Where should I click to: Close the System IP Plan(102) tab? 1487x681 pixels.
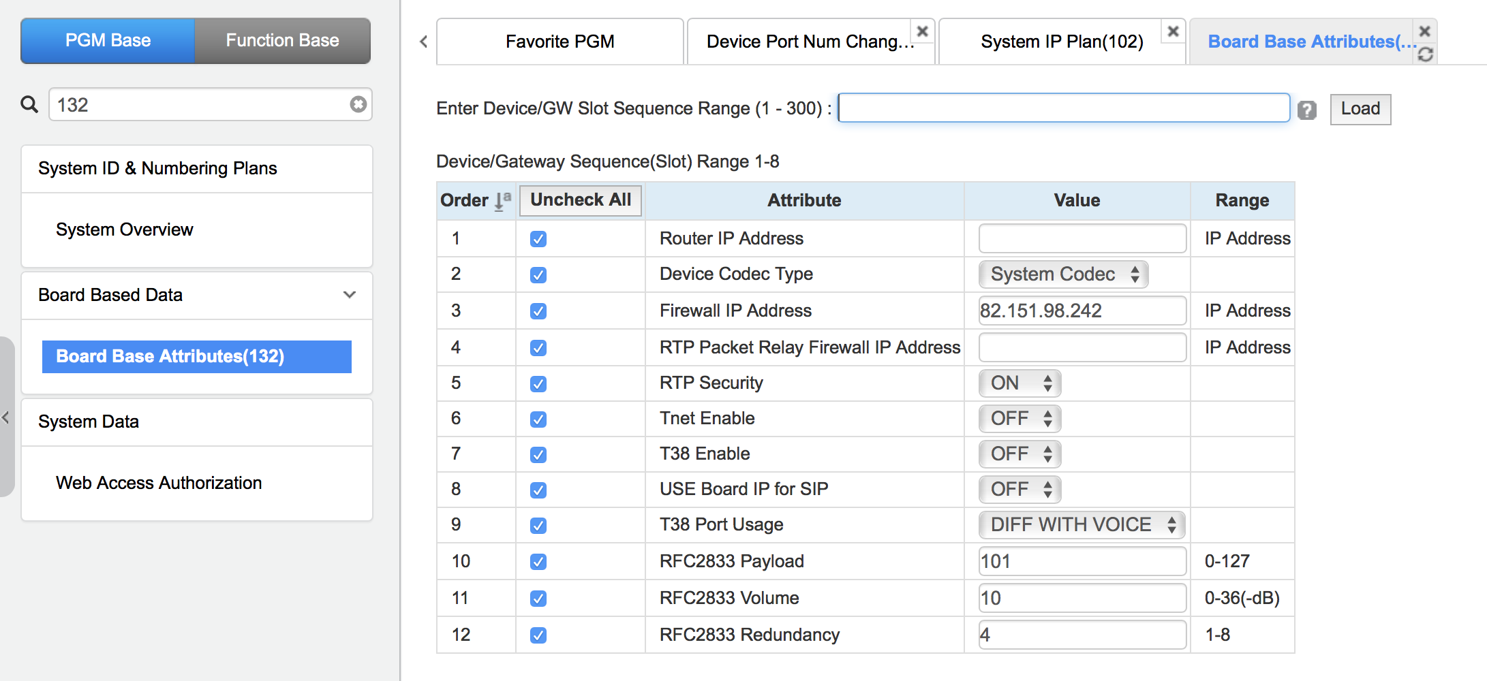pos(1173,31)
